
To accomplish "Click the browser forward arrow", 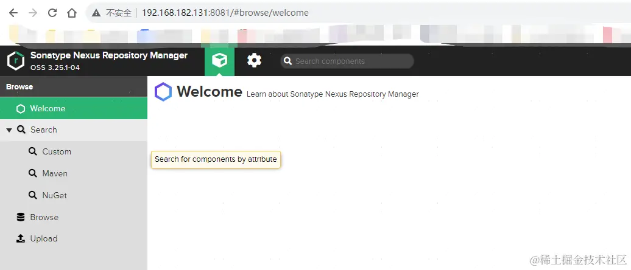I will click(33, 13).
